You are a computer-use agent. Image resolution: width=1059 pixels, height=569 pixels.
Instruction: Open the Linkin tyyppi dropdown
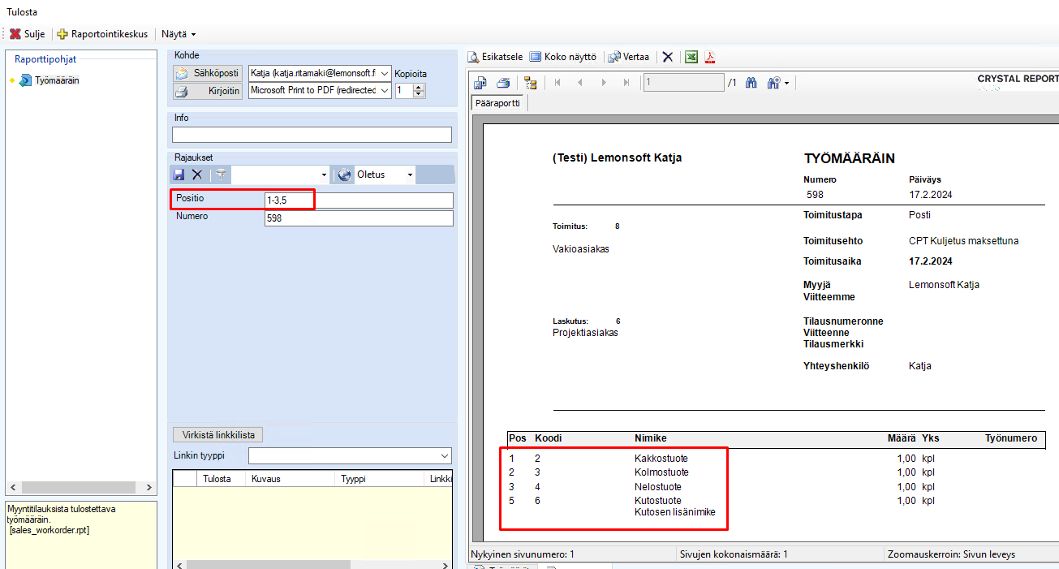pos(444,455)
